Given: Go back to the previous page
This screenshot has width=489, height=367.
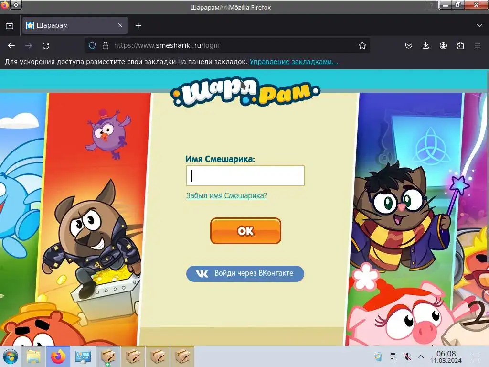Looking at the screenshot, I should (11, 46).
